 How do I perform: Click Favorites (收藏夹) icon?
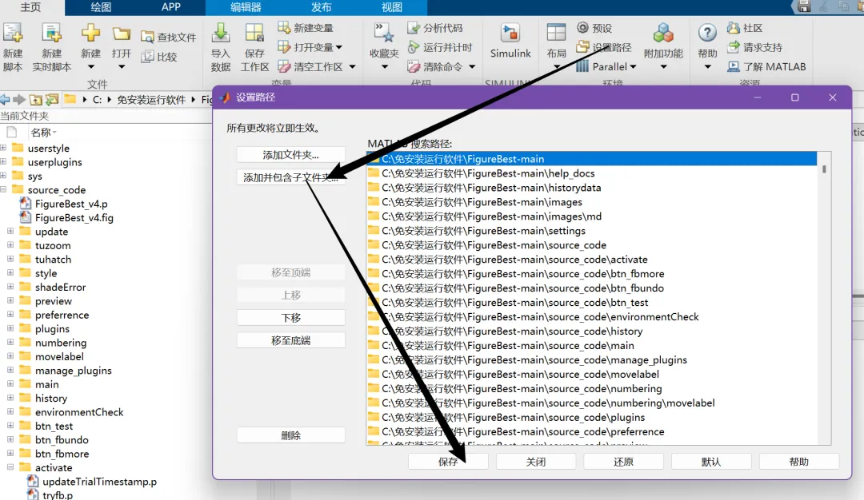point(384,33)
